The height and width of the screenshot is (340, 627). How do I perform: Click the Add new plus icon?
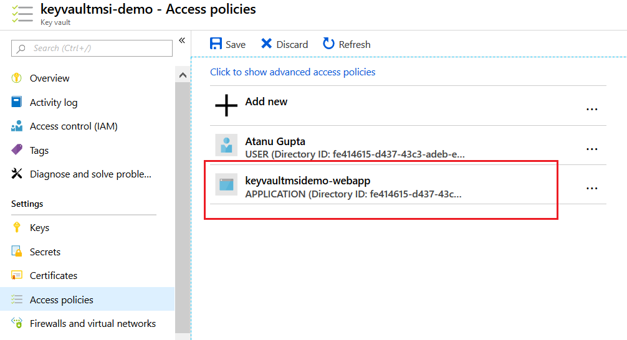pos(226,105)
